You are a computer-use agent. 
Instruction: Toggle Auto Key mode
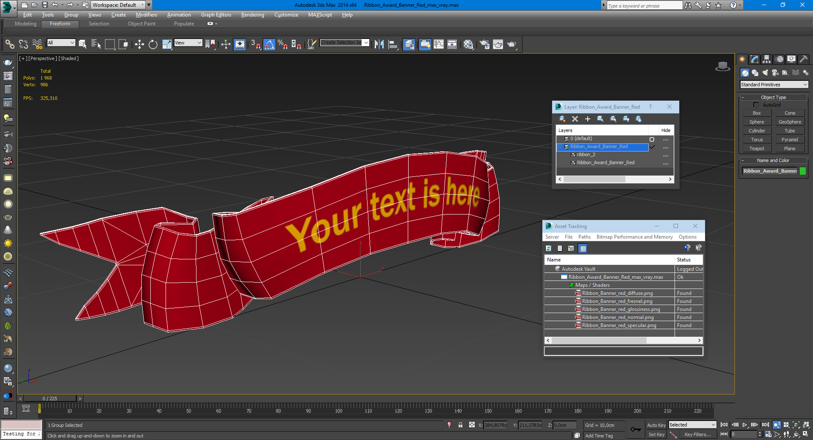point(656,425)
